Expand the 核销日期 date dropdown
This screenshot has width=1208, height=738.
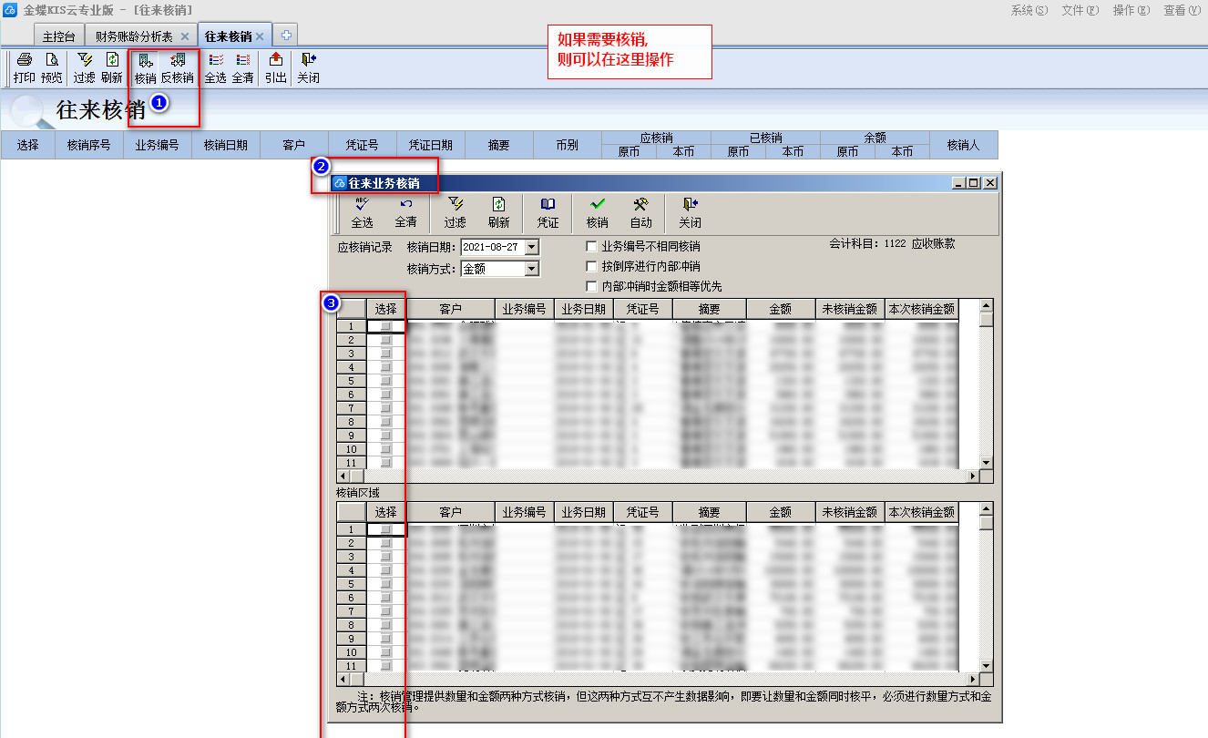532,248
